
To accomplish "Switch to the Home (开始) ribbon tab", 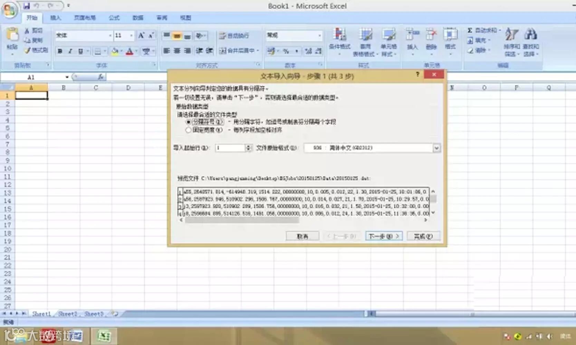I will coord(32,18).
